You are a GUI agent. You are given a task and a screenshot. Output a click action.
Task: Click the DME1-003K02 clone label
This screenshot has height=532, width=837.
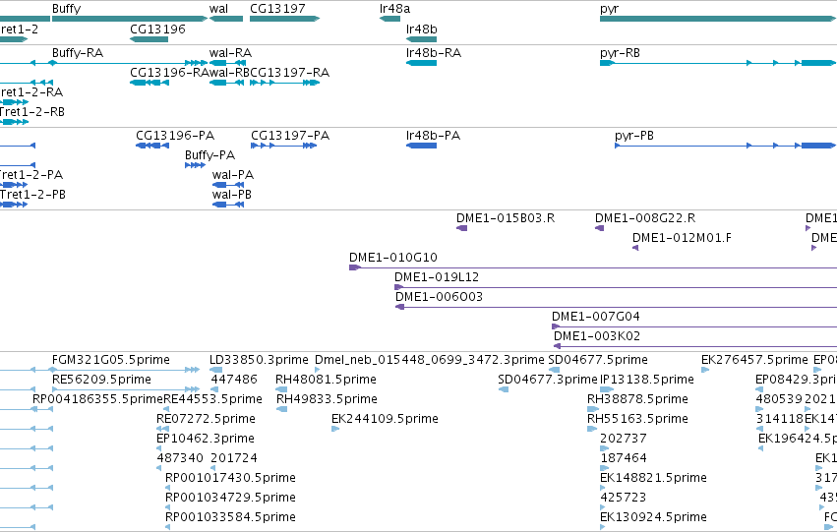(x=597, y=336)
